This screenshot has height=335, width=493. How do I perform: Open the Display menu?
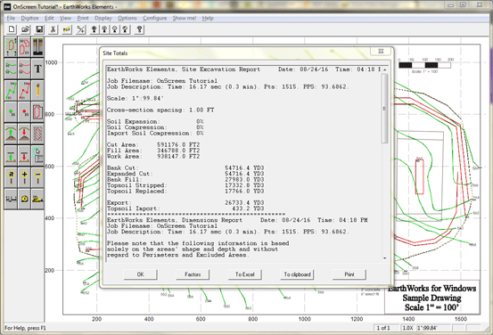103,18
